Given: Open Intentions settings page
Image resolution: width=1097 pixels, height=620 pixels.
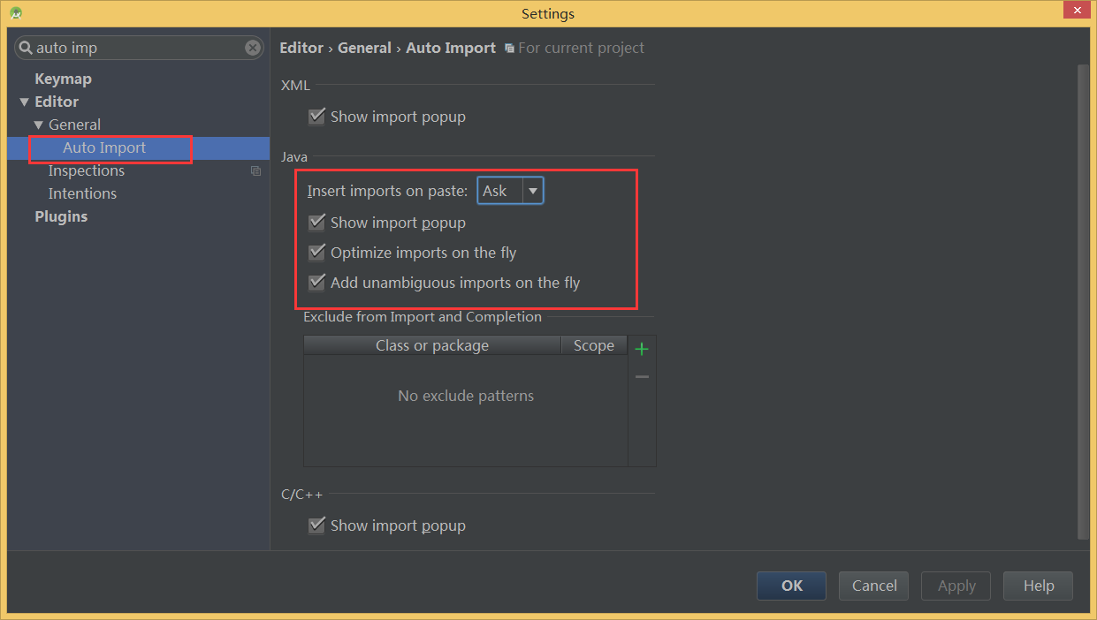Looking at the screenshot, I should click(82, 193).
